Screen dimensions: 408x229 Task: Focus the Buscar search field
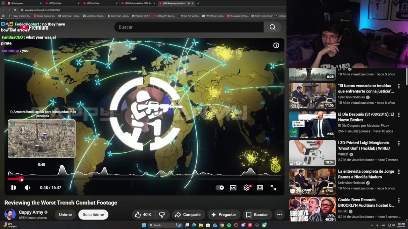(x=189, y=27)
